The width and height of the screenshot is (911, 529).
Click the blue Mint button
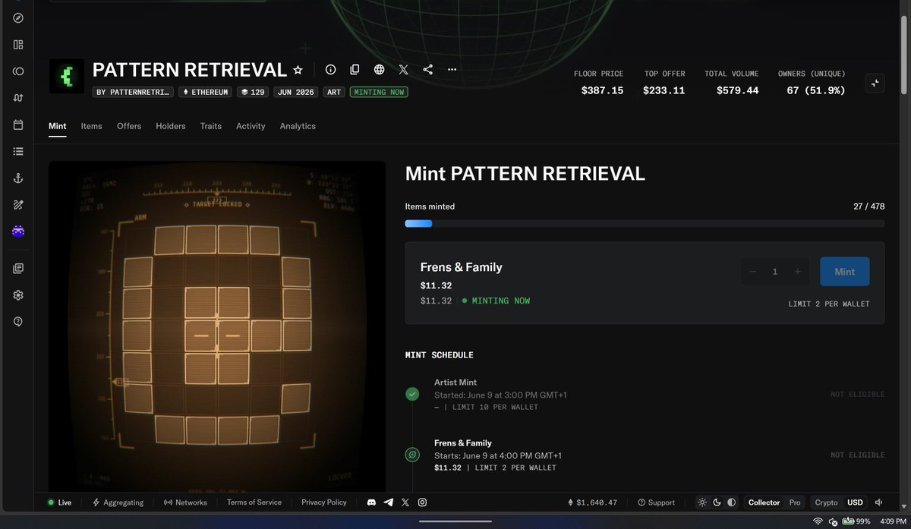(x=844, y=272)
